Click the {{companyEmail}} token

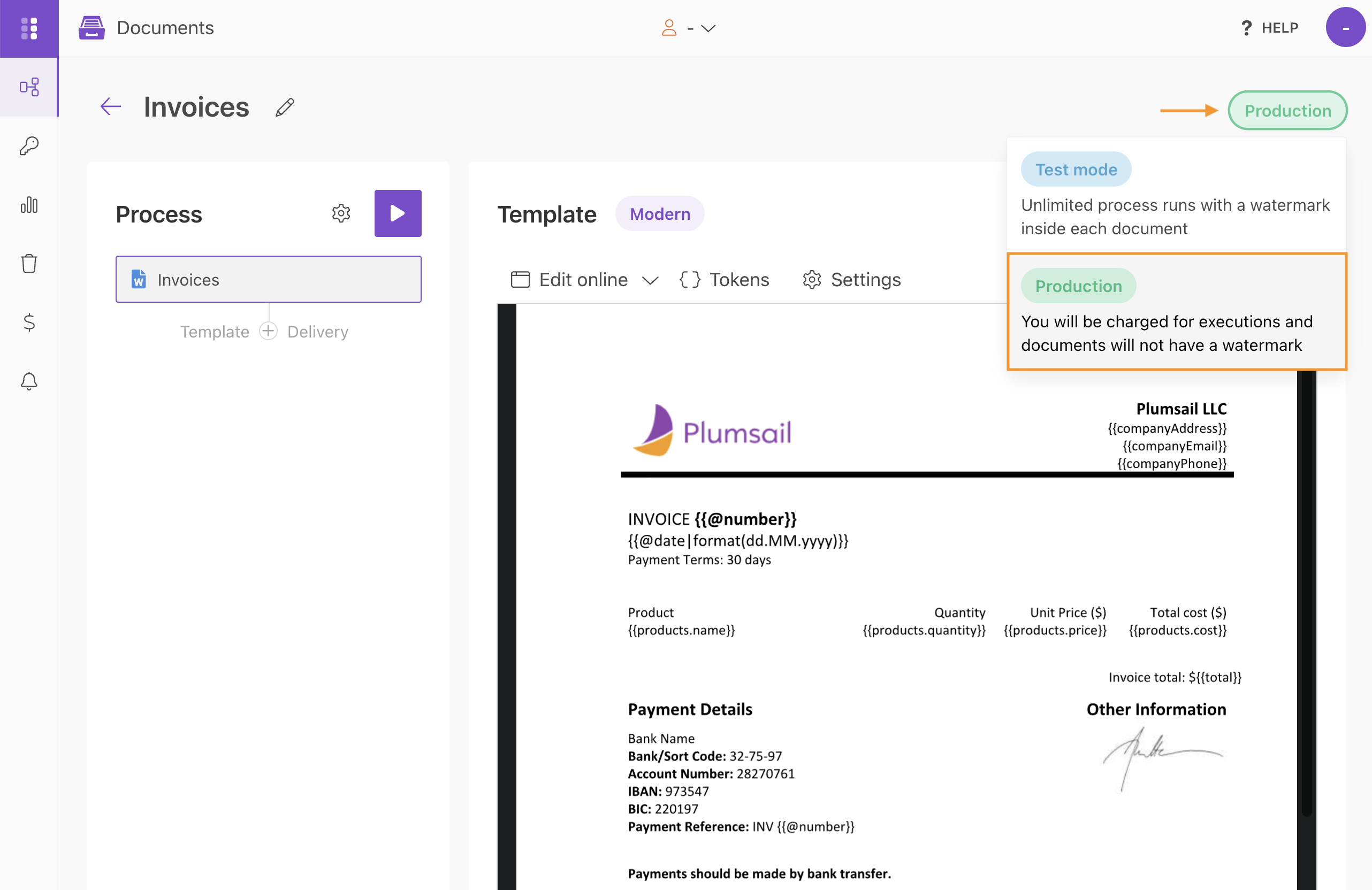(1174, 446)
